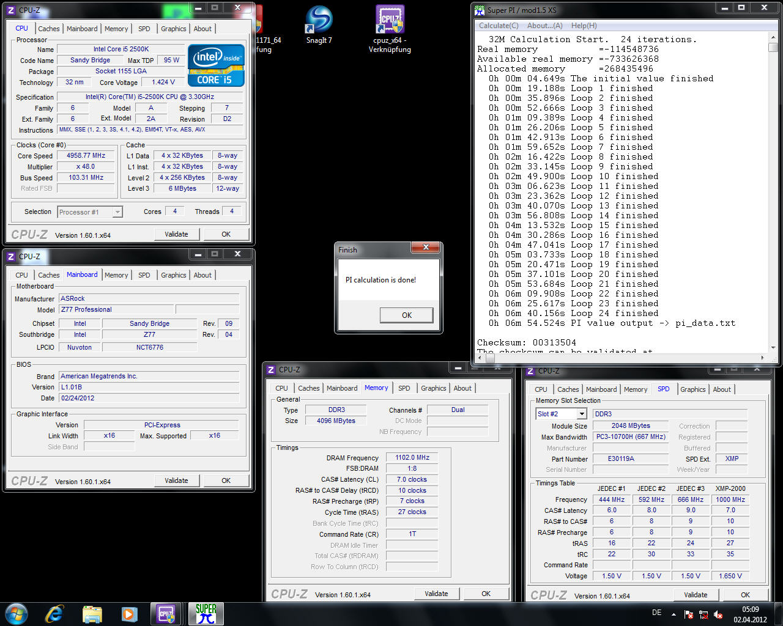Open SnagIt 7 desktop shortcut
The image size is (783, 626).
pyautogui.click(x=319, y=24)
